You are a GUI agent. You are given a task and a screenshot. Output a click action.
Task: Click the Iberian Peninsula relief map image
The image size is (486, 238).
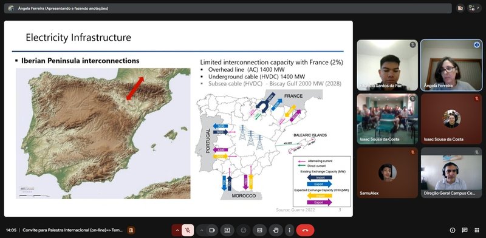103,133
